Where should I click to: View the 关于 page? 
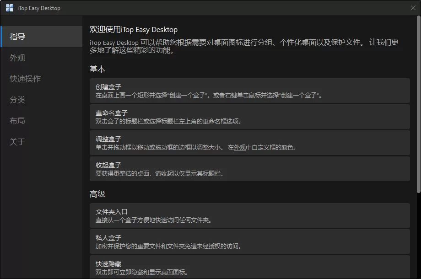coord(17,142)
